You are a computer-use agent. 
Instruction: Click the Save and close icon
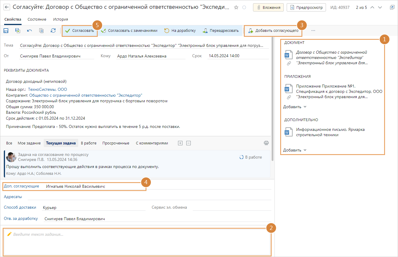(x=18, y=30)
